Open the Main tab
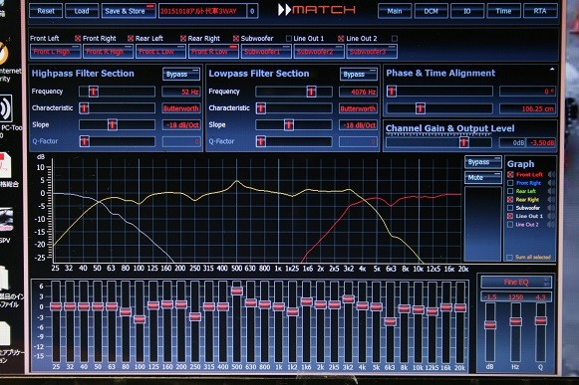This screenshot has width=579, height=385. (x=395, y=11)
